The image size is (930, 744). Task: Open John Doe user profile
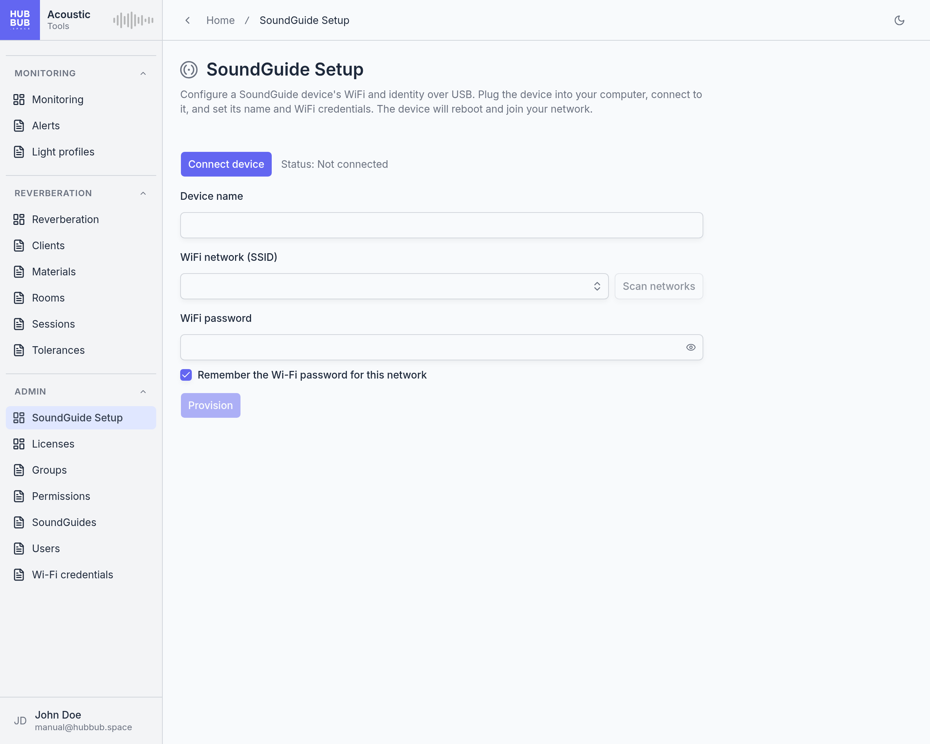click(x=81, y=721)
